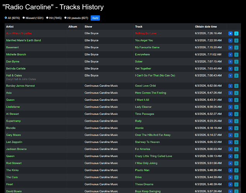Open info icon for Atomic by Blondie
Image resolution: width=246 pixels, height=193 pixels.
pos(236,128)
